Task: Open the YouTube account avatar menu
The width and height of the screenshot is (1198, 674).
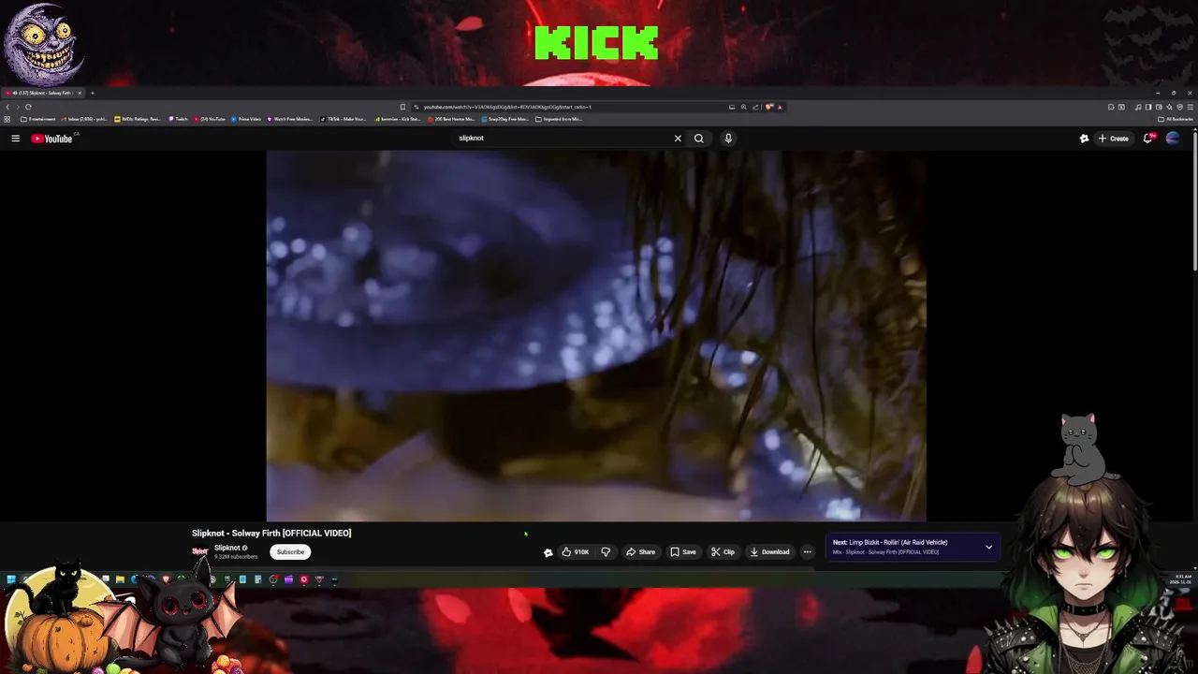Action: click(1173, 139)
